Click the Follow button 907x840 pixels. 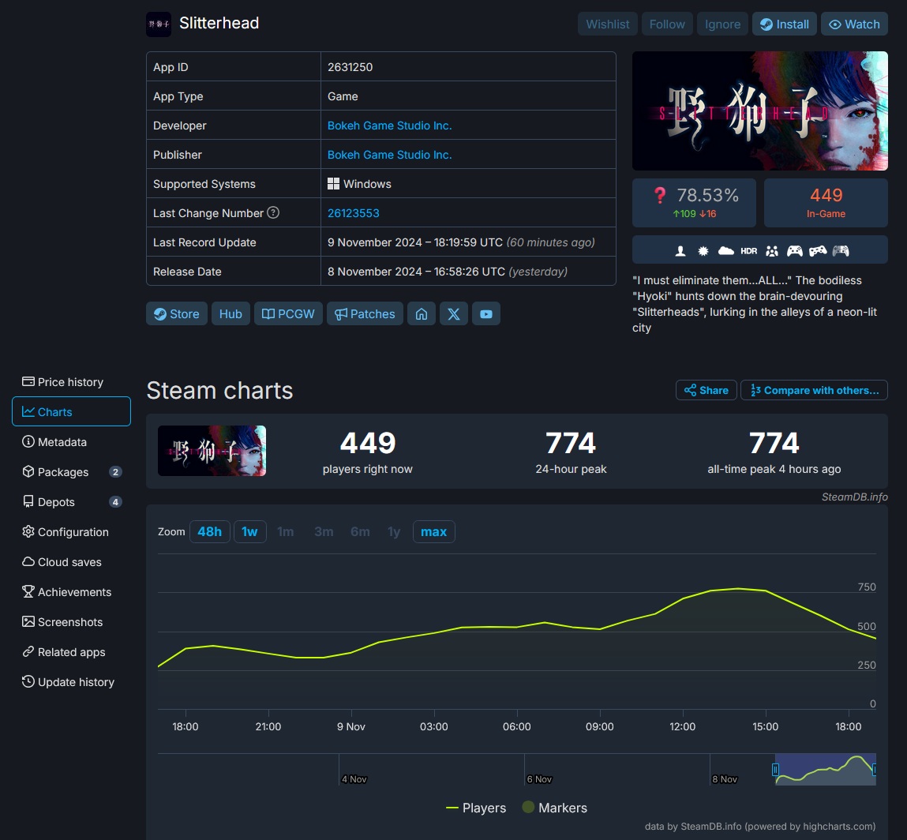point(667,24)
